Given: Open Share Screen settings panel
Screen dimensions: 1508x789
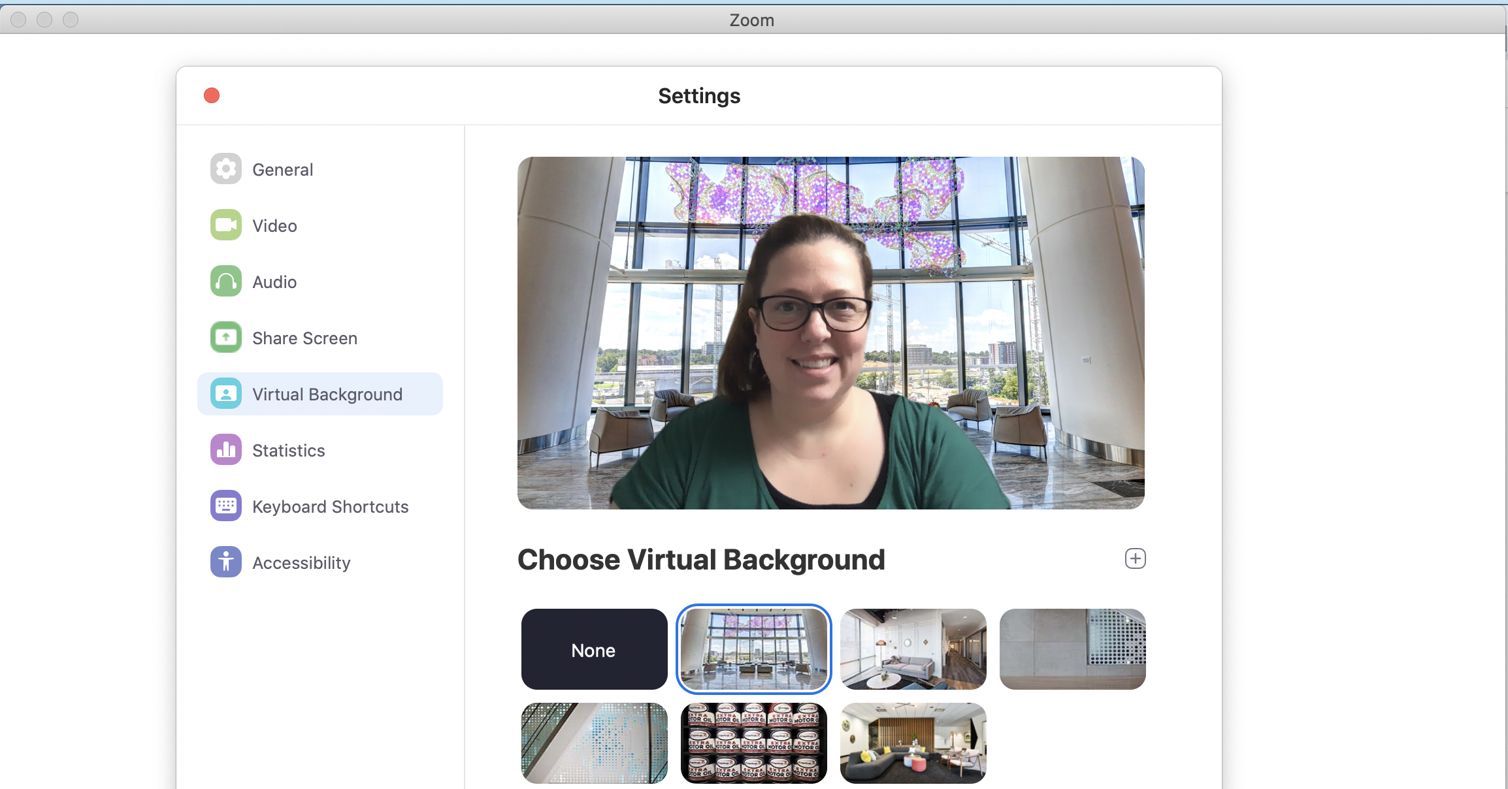Looking at the screenshot, I should [x=303, y=338].
